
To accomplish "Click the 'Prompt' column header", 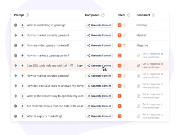I will [x=19, y=15].
